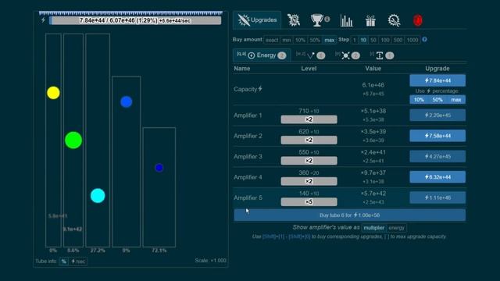The width and height of the screenshot is (500, 281).
Task: Click the blue help question mark icon
Action: (x=424, y=40)
